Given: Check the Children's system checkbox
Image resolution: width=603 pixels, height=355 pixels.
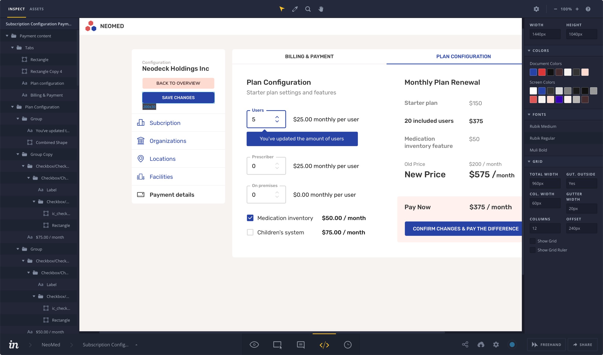Looking at the screenshot, I should click(x=250, y=232).
